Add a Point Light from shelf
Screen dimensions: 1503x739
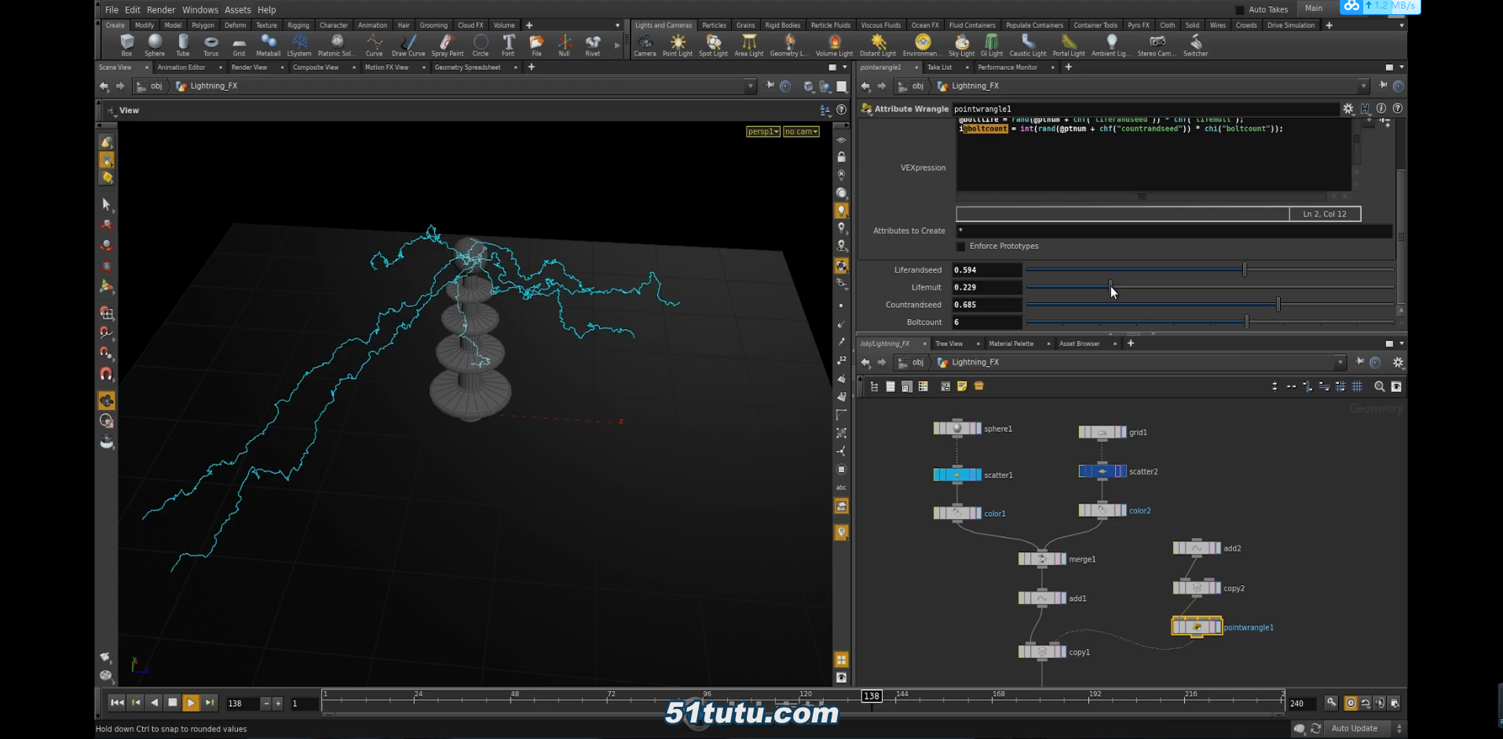pyautogui.click(x=678, y=45)
